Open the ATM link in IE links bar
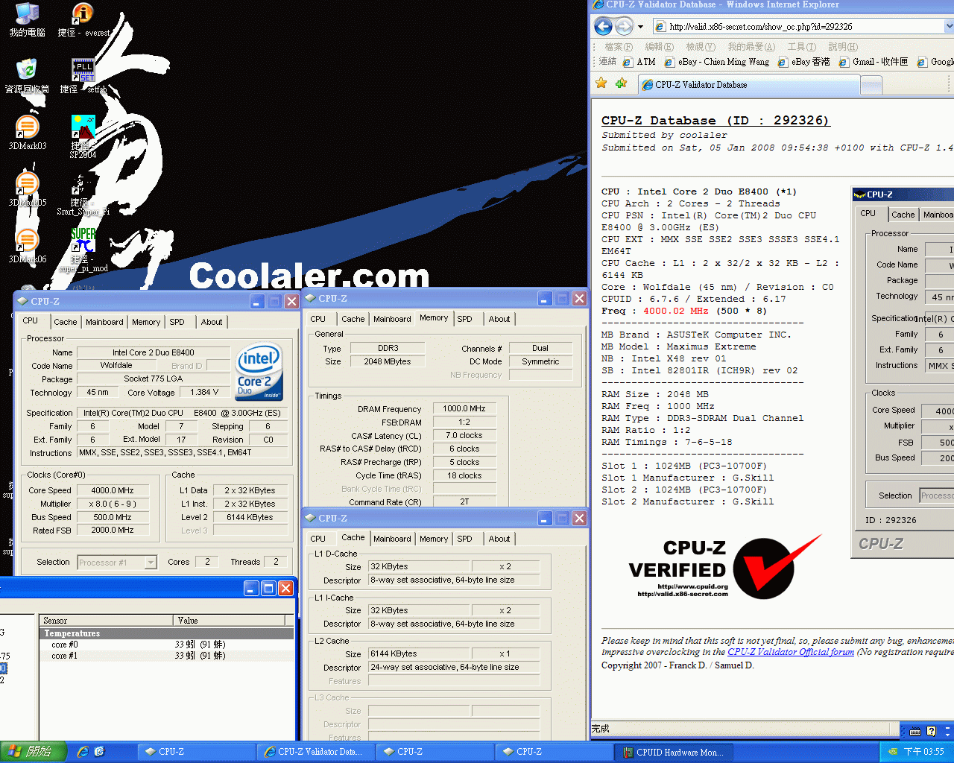Screen dimensions: 954x763 click(639, 62)
